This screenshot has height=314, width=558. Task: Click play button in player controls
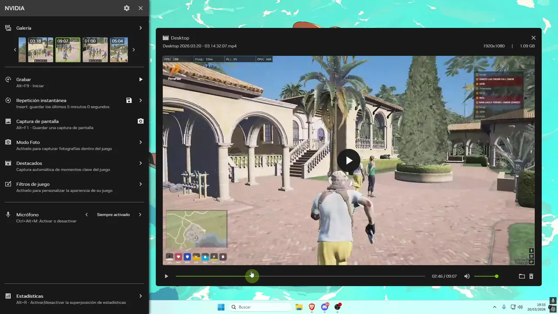166,276
